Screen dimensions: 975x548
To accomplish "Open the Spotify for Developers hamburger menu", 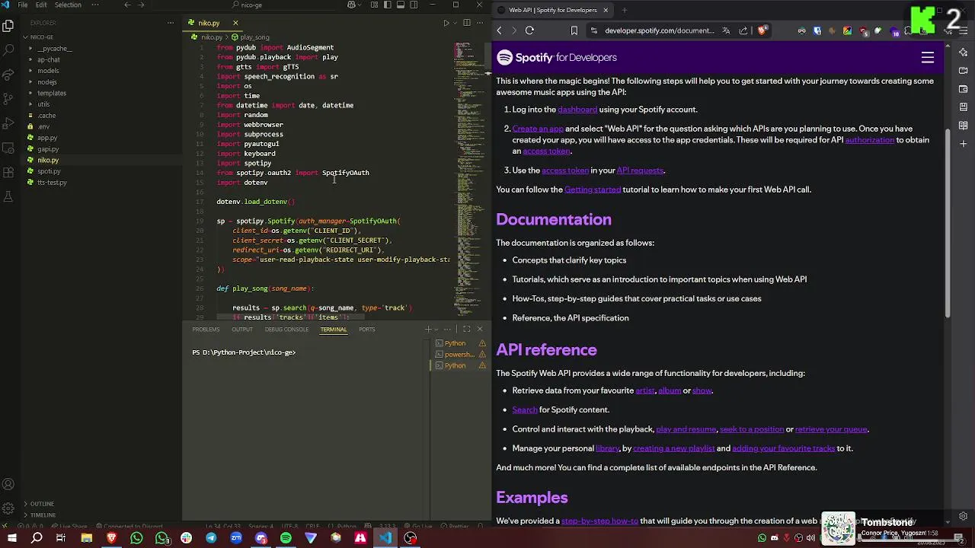I will point(927,58).
